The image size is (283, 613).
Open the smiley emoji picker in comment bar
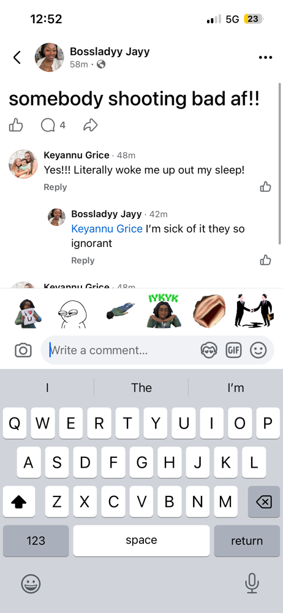258,350
